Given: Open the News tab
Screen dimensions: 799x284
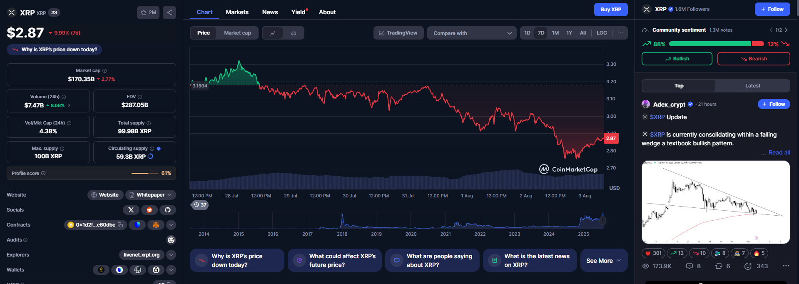Looking at the screenshot, I should 270,12.
